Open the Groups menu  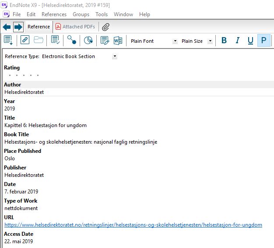pyautogui.click(x=81, y=14)
